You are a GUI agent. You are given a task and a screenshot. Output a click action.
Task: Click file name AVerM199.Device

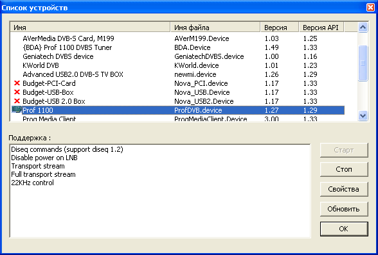tap(202, 38)
